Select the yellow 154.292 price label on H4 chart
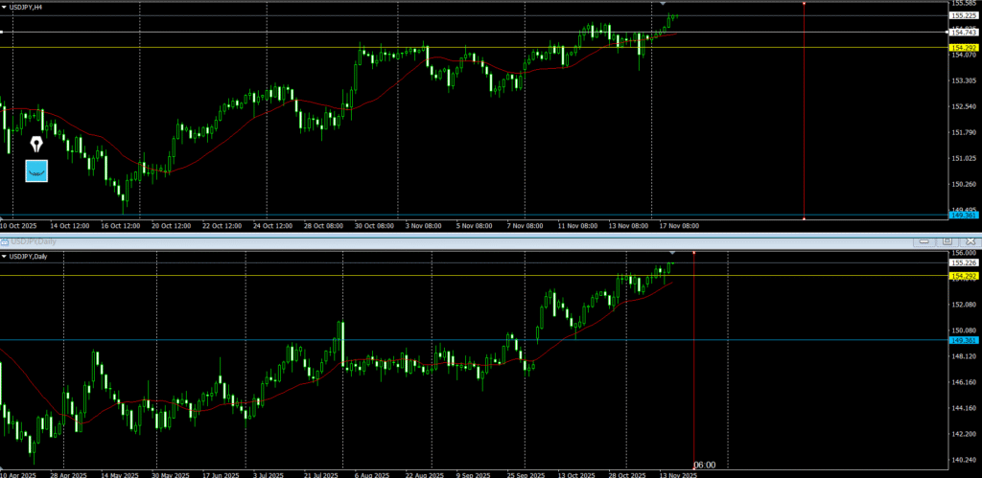Screen dimensions: 982x478 click(x=963, y=47)
